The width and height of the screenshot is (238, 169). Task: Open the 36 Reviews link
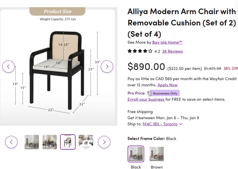(x=172, y=51)
